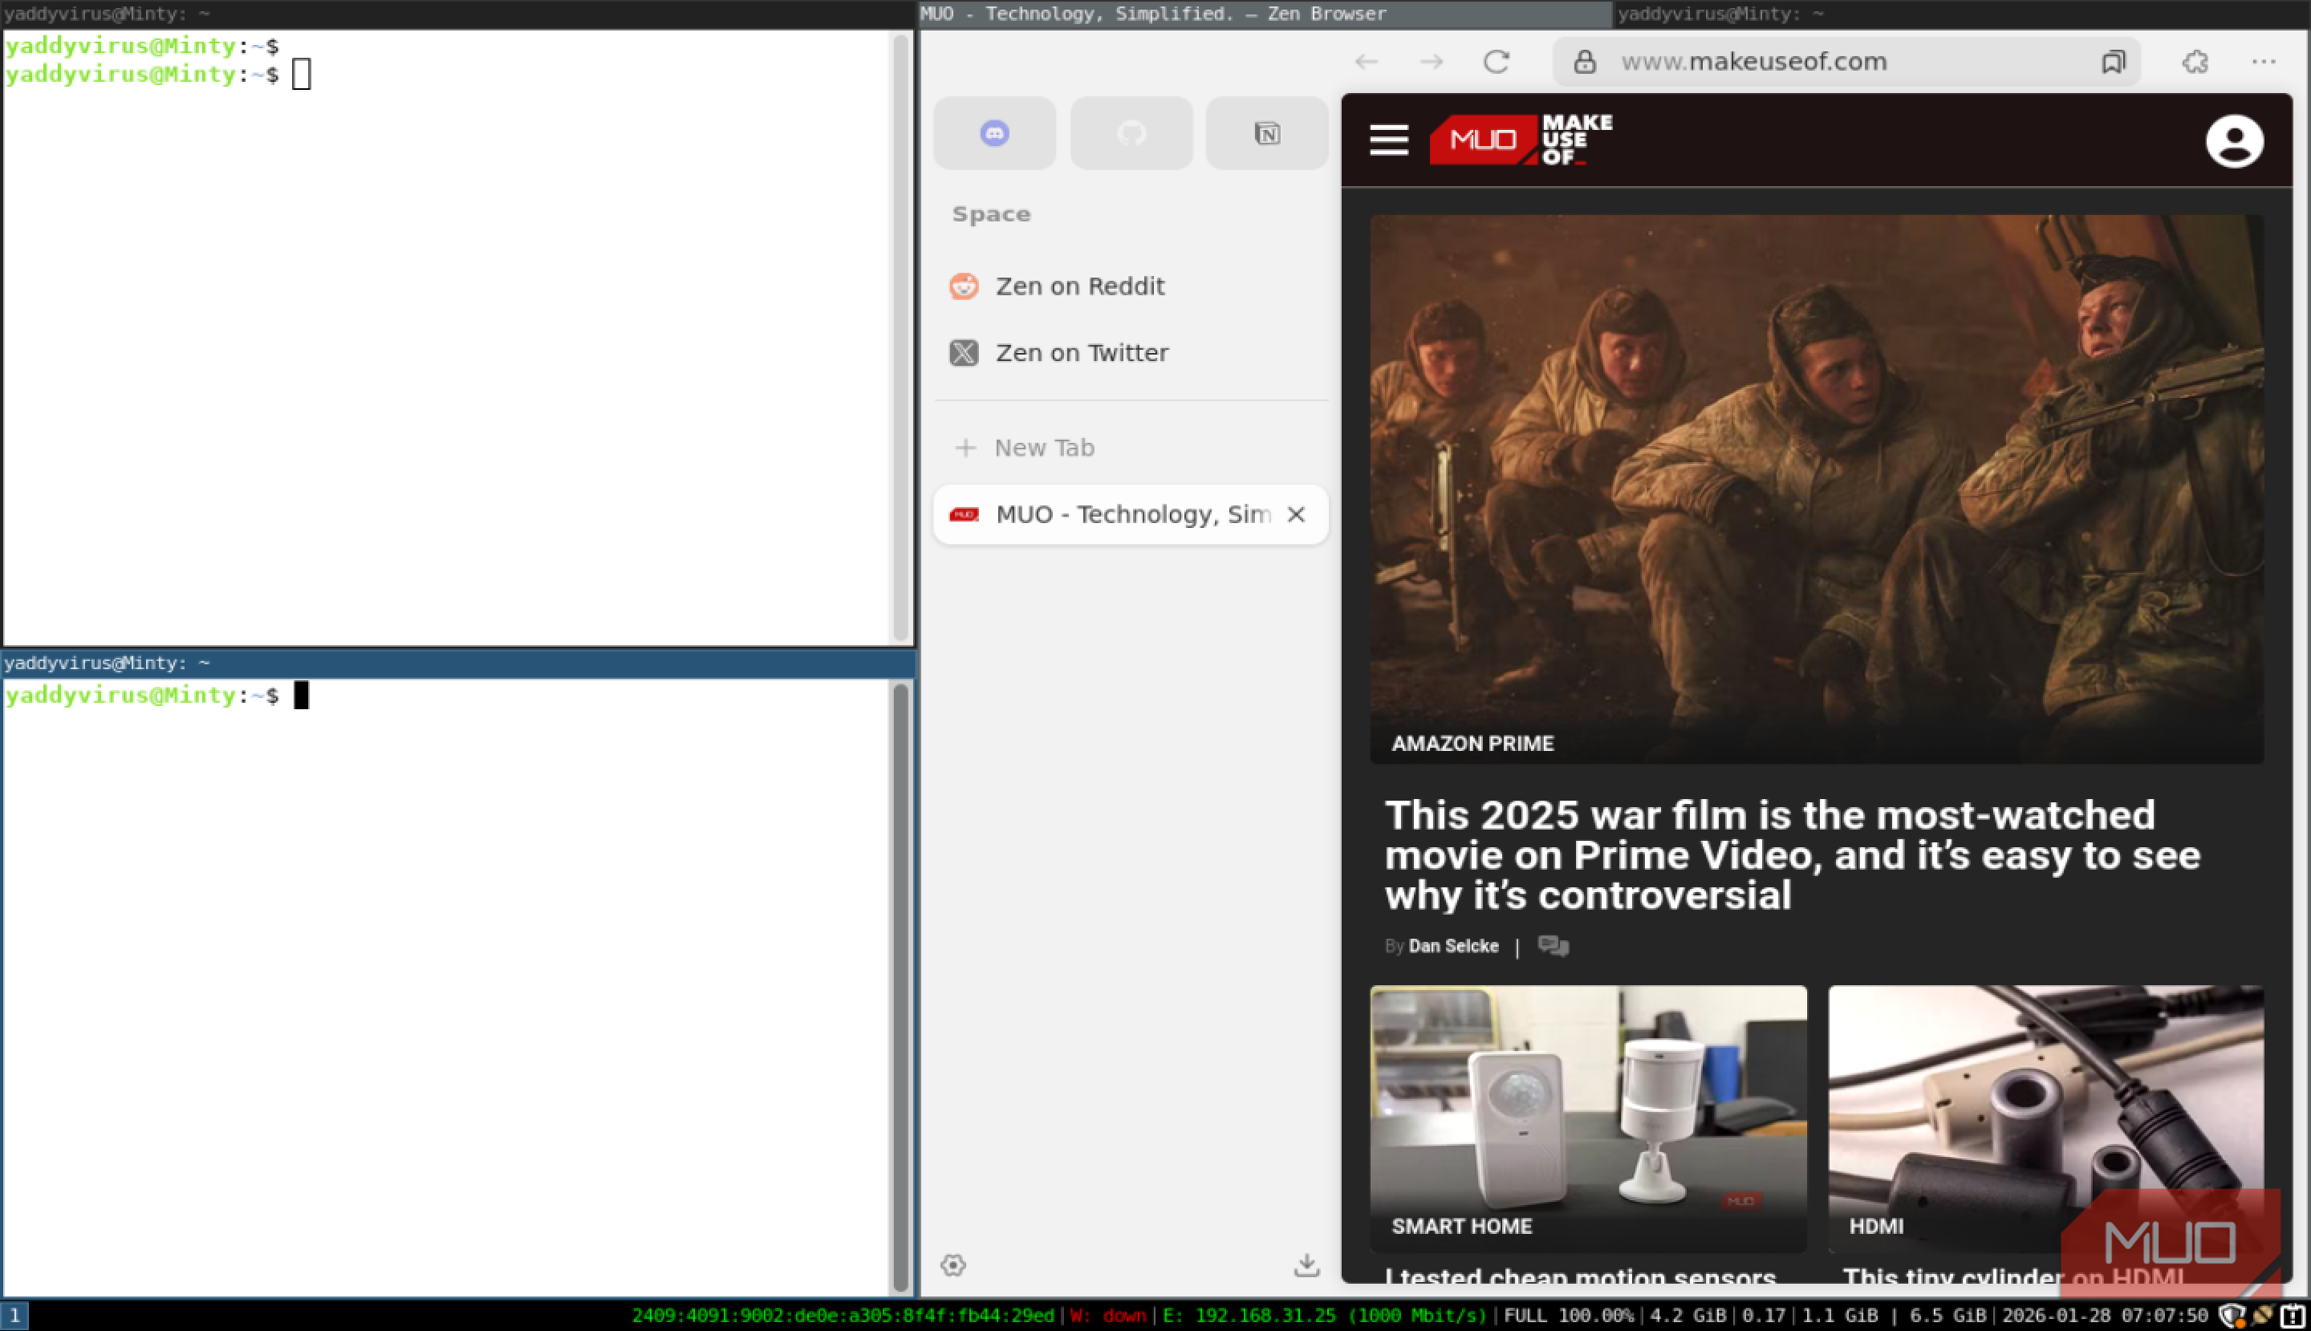
Task: Click the plus icon of New Tab
Action: (x=965, y=448)
